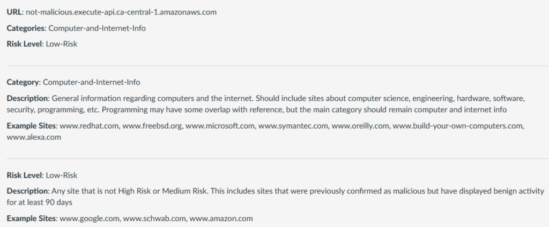Image resolution: width=549 pixels, height=227 pixels.
Task: Click www.google.com in low-risk examples
Action: click(x=90, y=218)
